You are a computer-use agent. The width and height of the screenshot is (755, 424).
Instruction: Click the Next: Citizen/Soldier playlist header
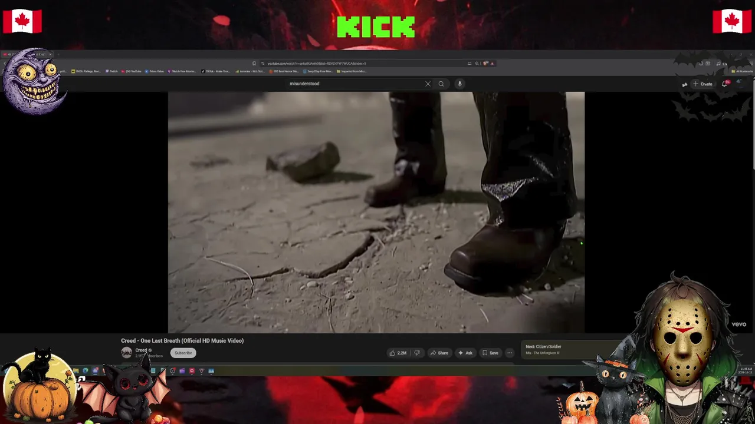tap(543, 347)
